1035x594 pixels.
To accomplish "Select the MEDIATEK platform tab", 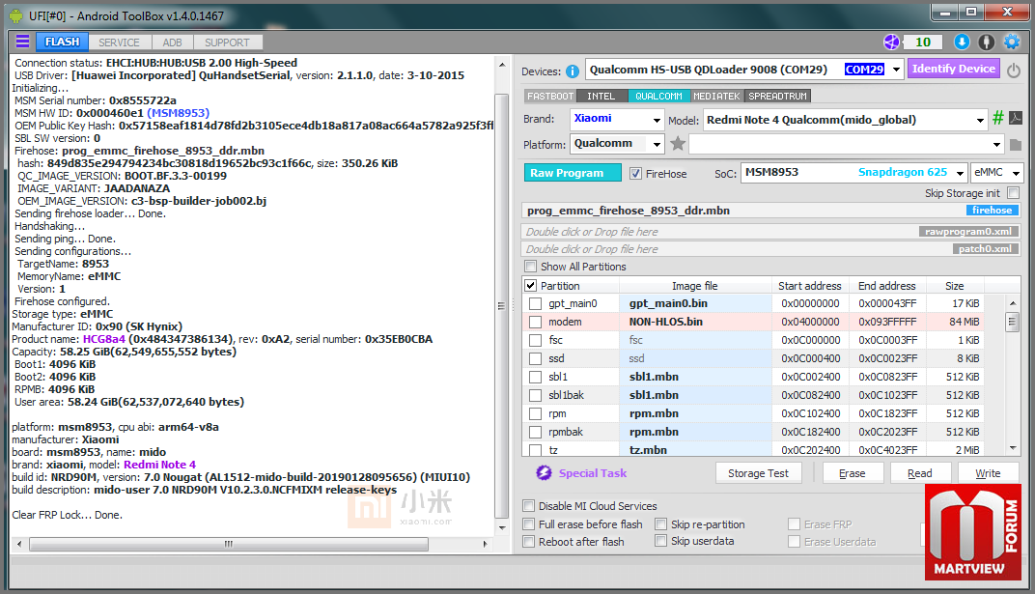I will coord(715,96).
